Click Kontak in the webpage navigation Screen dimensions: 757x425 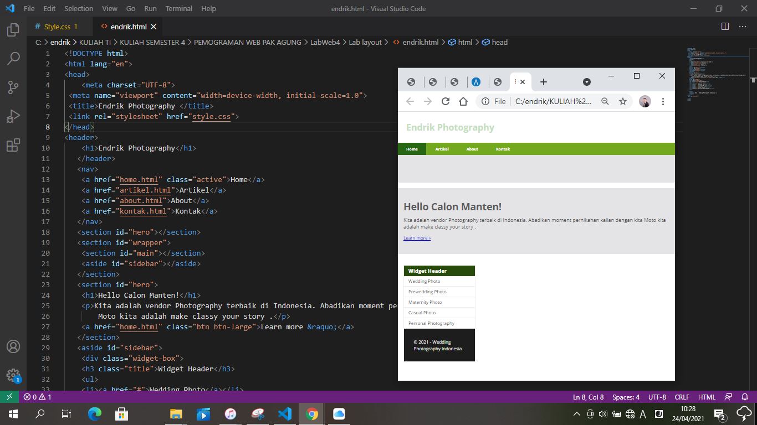pos(503,149)
